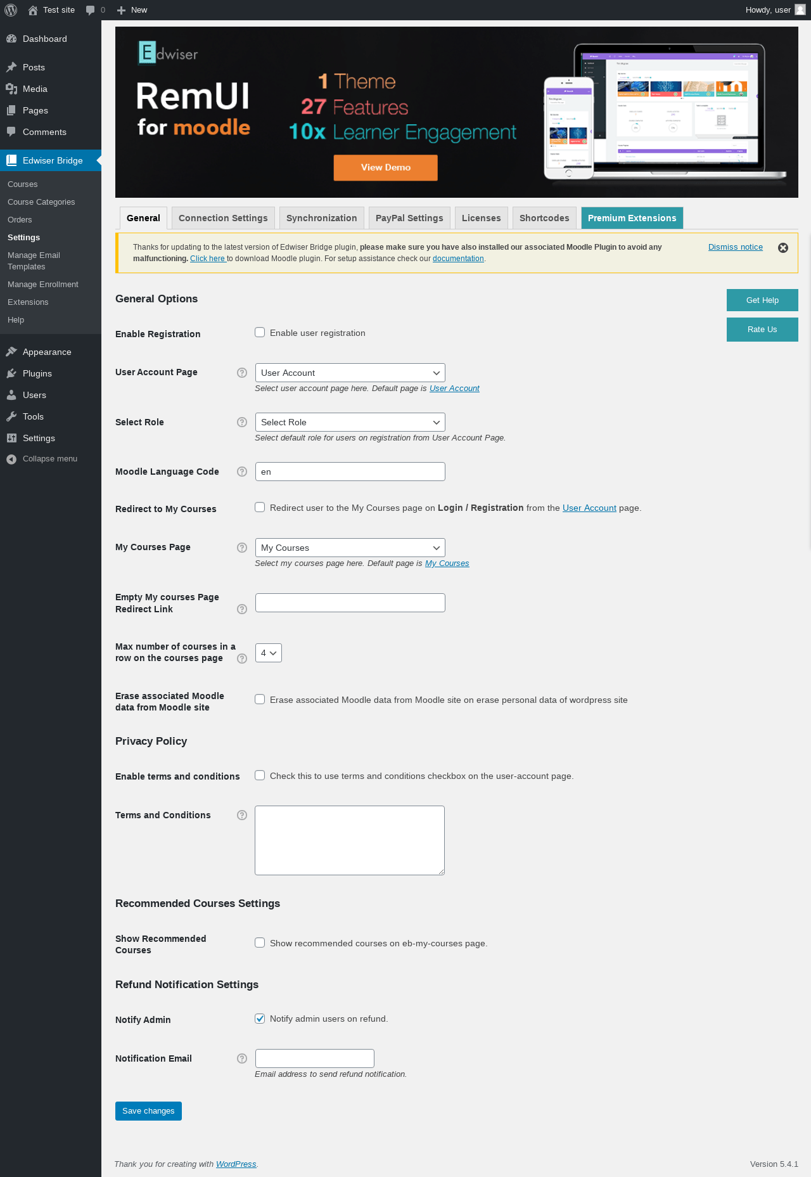Click the Posts pushpin icon
Viewport: 811px width, 1177px height.
11,67
